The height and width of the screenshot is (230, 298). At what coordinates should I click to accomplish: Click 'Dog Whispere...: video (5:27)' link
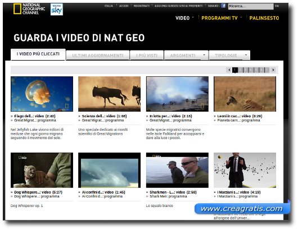(x=38, y=192)
